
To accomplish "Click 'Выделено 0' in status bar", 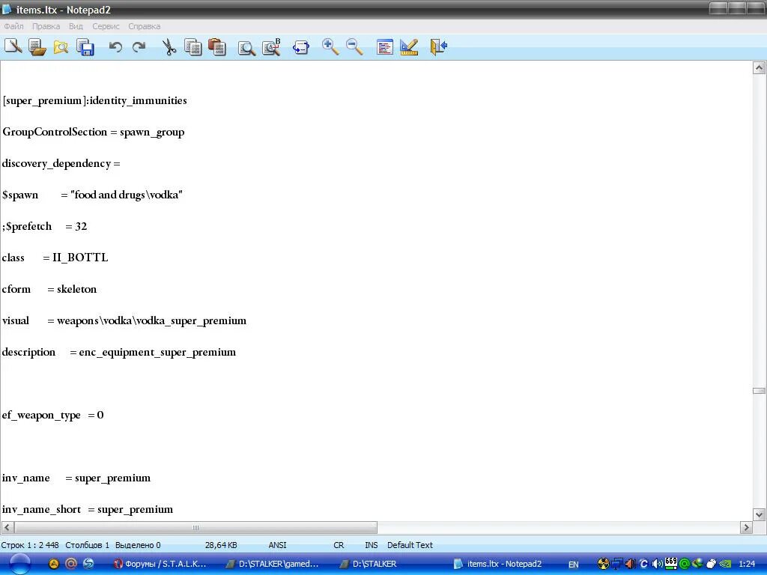I will tap(138, 545).
